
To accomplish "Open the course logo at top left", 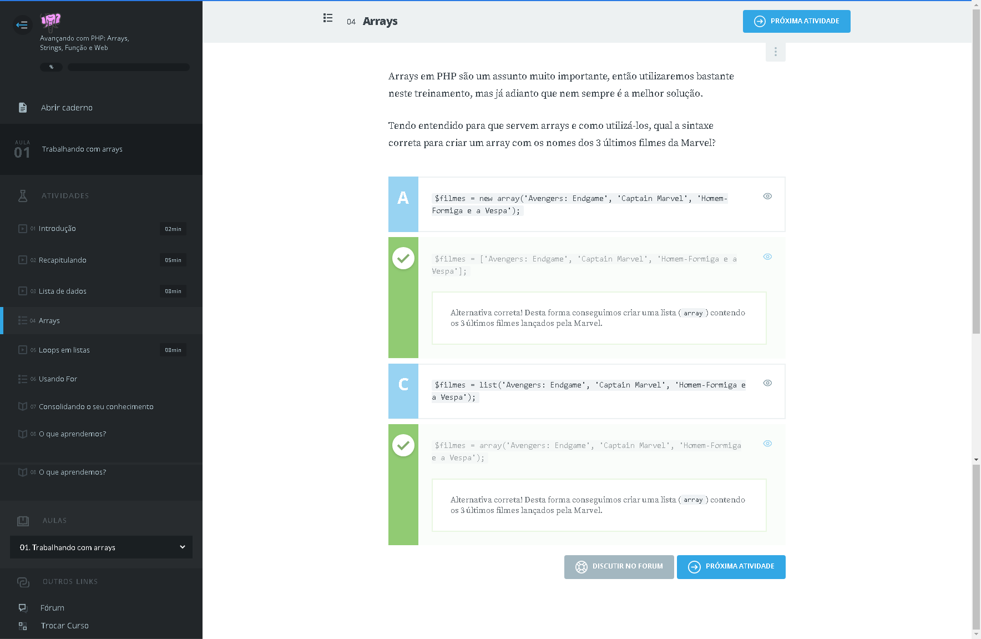I will pos(50,22).
